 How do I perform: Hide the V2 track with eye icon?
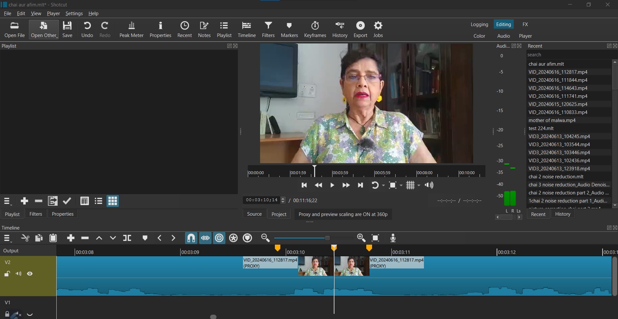[x=30, y=274]
